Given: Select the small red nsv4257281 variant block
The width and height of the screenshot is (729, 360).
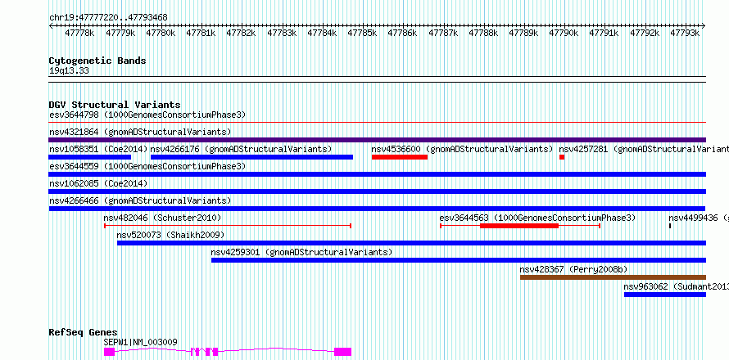Looking at the screenshot, I should [562, 157].
